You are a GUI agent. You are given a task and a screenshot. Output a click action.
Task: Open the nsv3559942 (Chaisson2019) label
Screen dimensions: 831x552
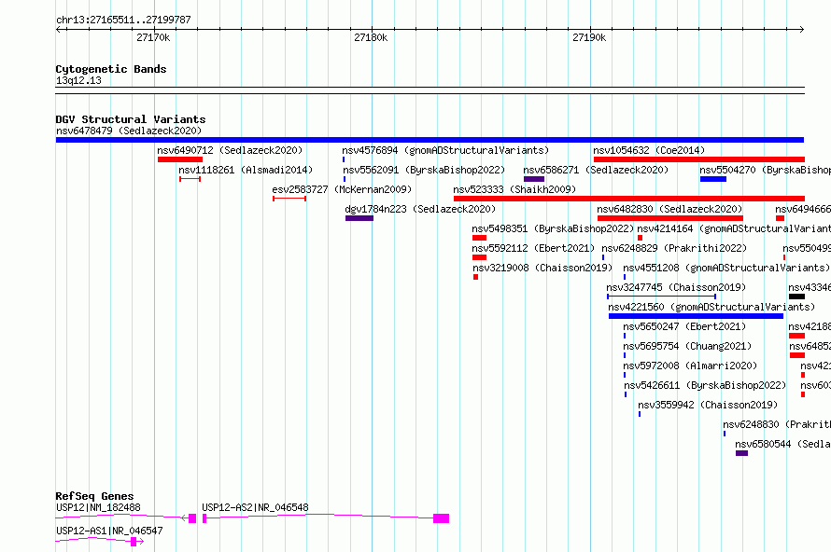708,405
